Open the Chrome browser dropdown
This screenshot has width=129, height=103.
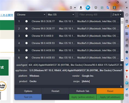point(31,15)
